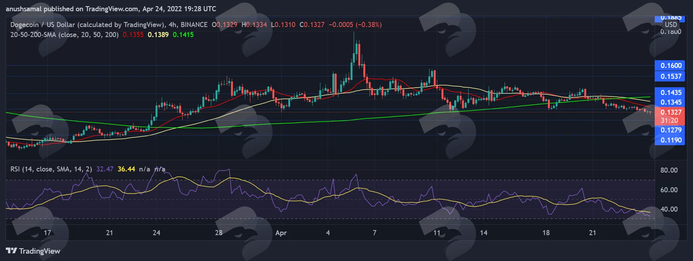Click the RSI moving average value 36.44
Screen dimensions: 693x261
coord(127,169)
